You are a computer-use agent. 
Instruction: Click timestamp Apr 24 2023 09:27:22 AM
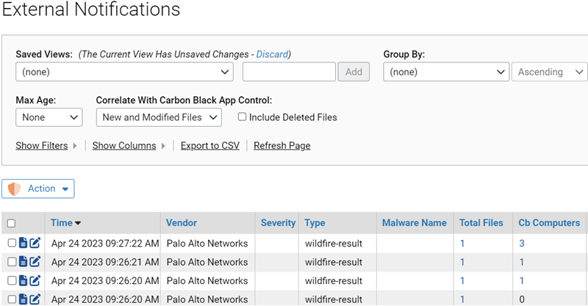105,244
